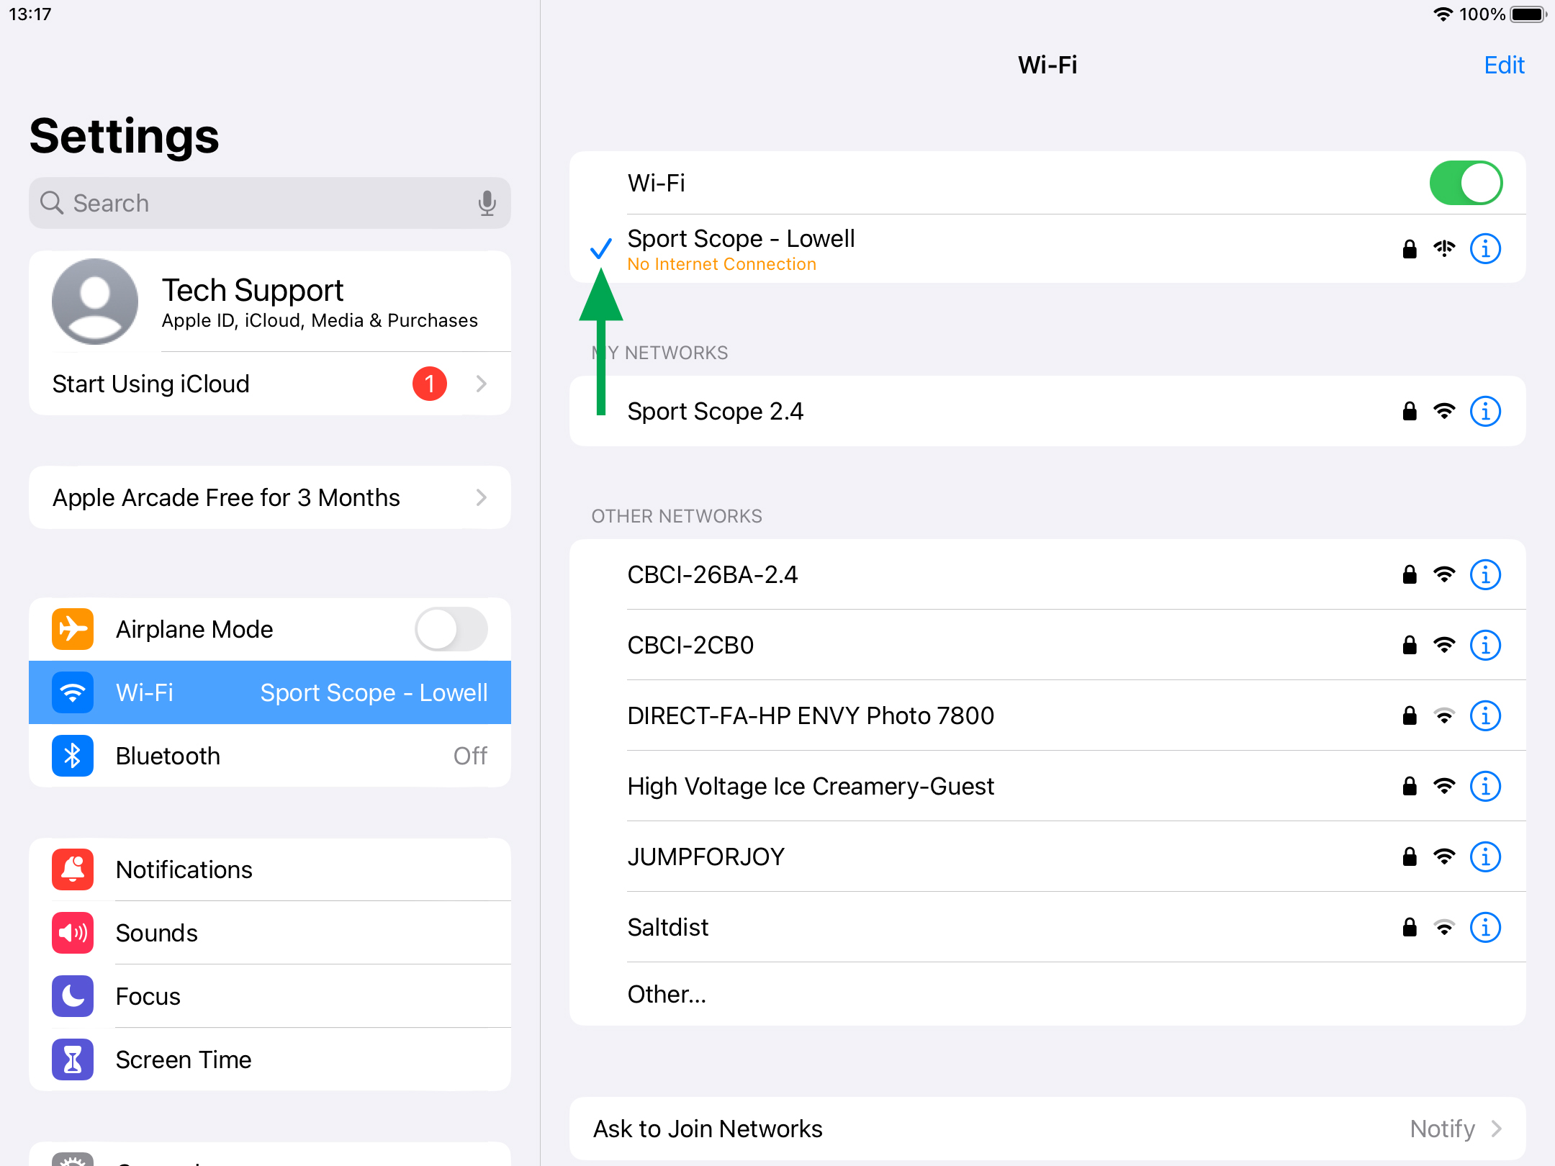The height and width of the screenshot is (1166, 1555).
Task: Open info for DIRECT-FA-HP ENVY Photo 7800
Action: 1485,716
